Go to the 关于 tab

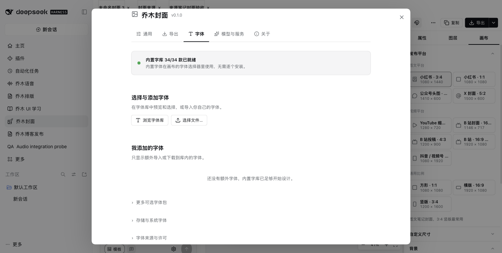point(262,34)
